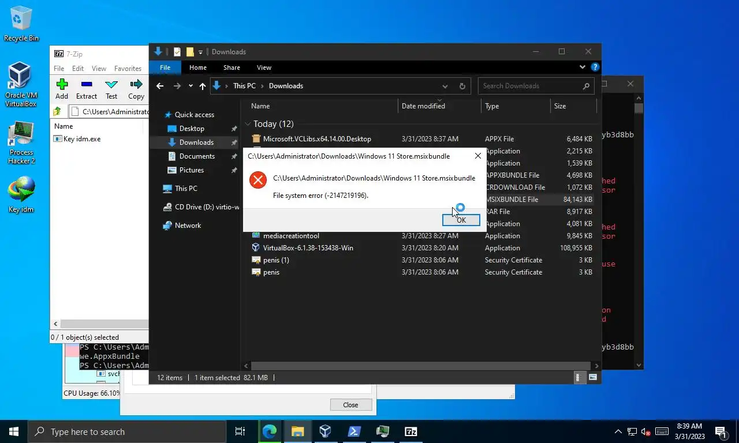The image size is (739, 443).
Task: Open Explorer help question mark icon
Action: click(595, 67)
